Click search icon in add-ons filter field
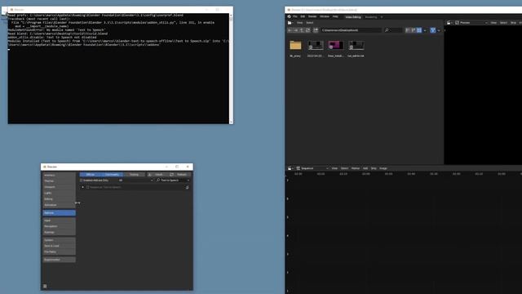The width and height of the screenshot is (522, 294). point(158,180)
